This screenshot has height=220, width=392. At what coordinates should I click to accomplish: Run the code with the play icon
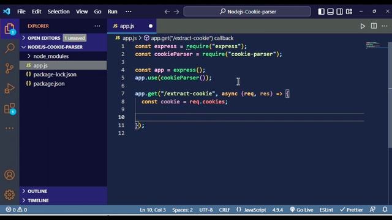coord(363,26)
